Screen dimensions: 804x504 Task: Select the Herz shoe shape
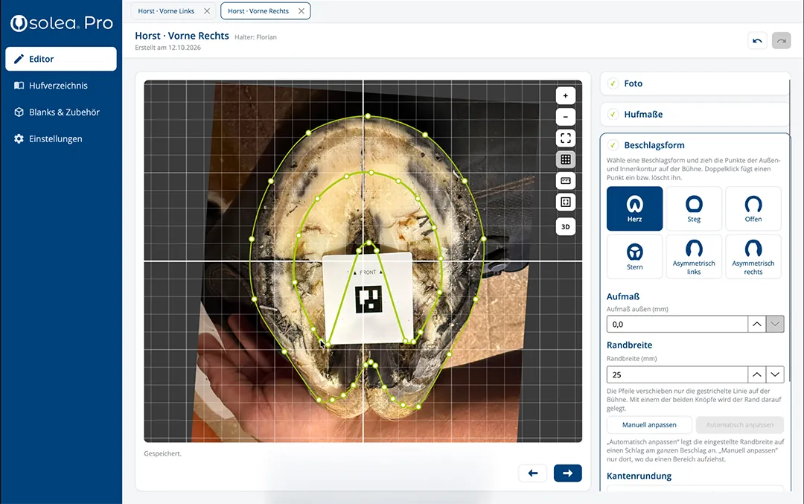(x=635, y=208)
